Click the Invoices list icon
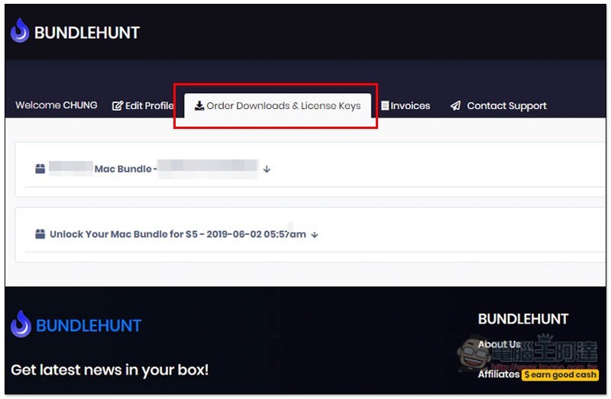Image resolution: width=611 pixels, height=399 pixels. click(385, 105)
